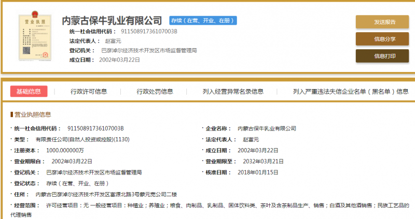415x219 pixels.
Task: Click the 发送报告 button
Action: [382, 22]
